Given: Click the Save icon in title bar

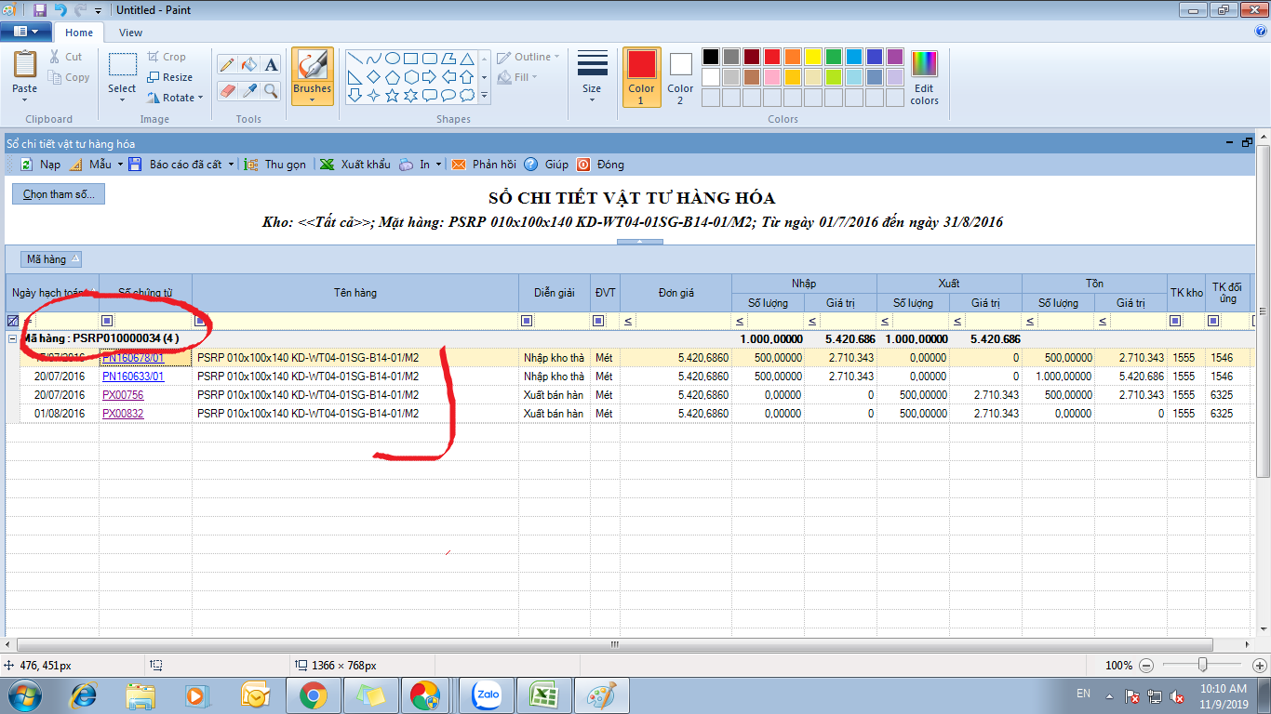Looking at the screenshot, I should coord(39,10).
